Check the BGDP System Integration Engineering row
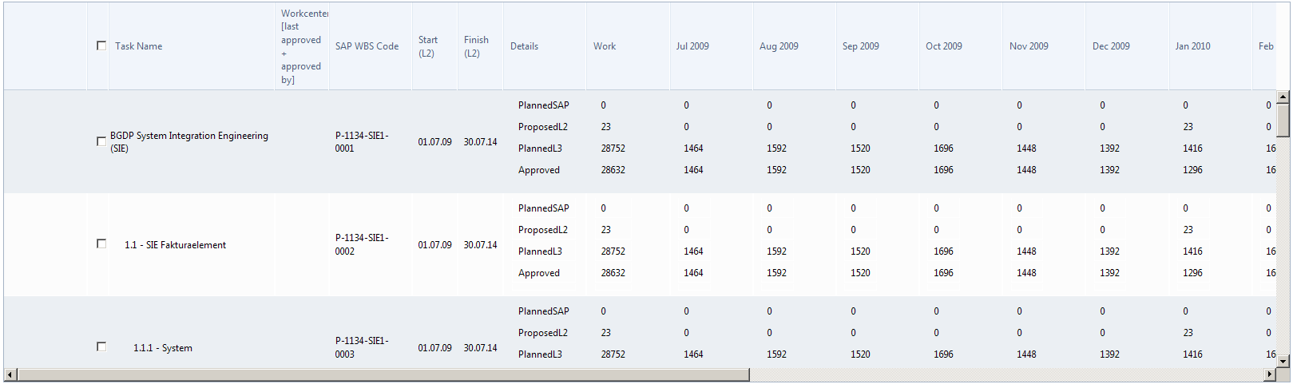 (x=101, y=141)
